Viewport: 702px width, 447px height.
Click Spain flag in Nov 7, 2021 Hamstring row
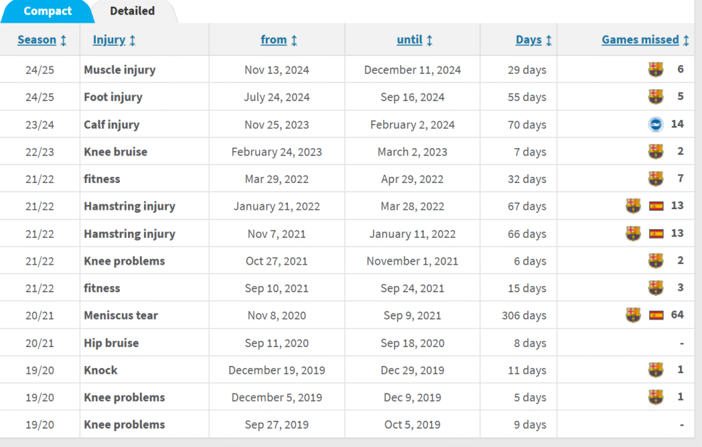point(656,233)
